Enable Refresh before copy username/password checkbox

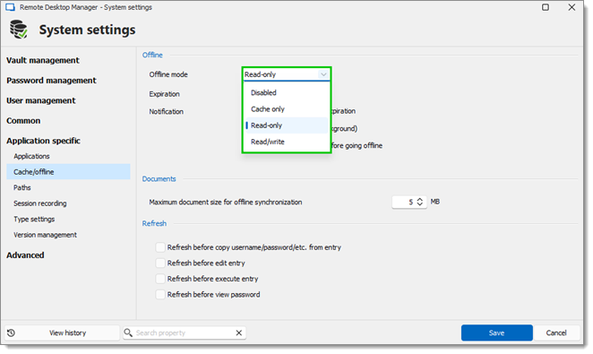(x=160, y=247)
